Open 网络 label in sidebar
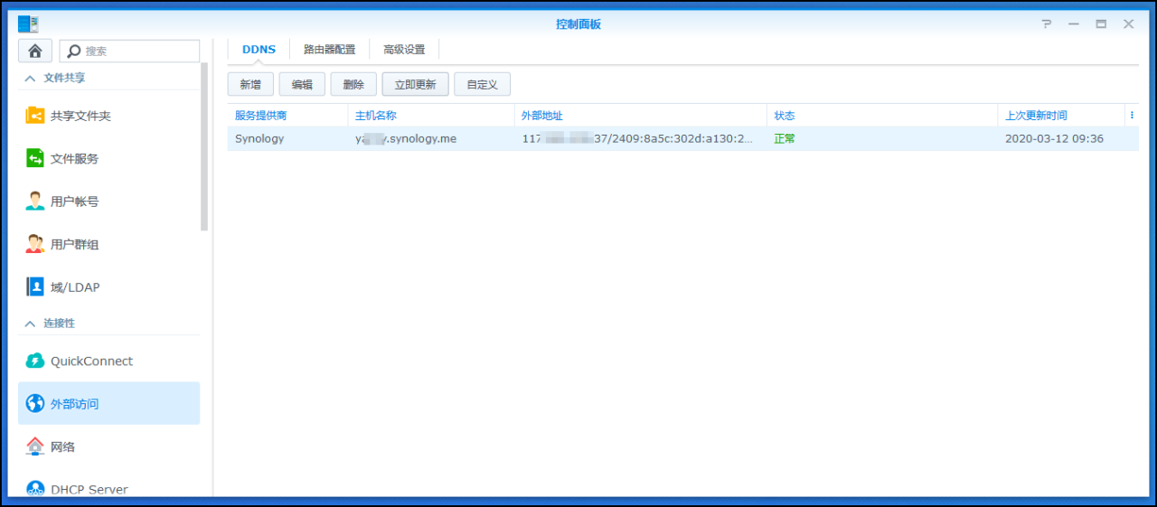This screenshot has width=1157, height=507. pos(63,447)
